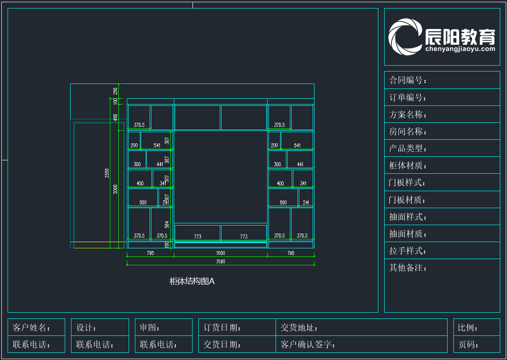Click the 拉手样式 label
The image size is (507, 360).
point(407,251)
